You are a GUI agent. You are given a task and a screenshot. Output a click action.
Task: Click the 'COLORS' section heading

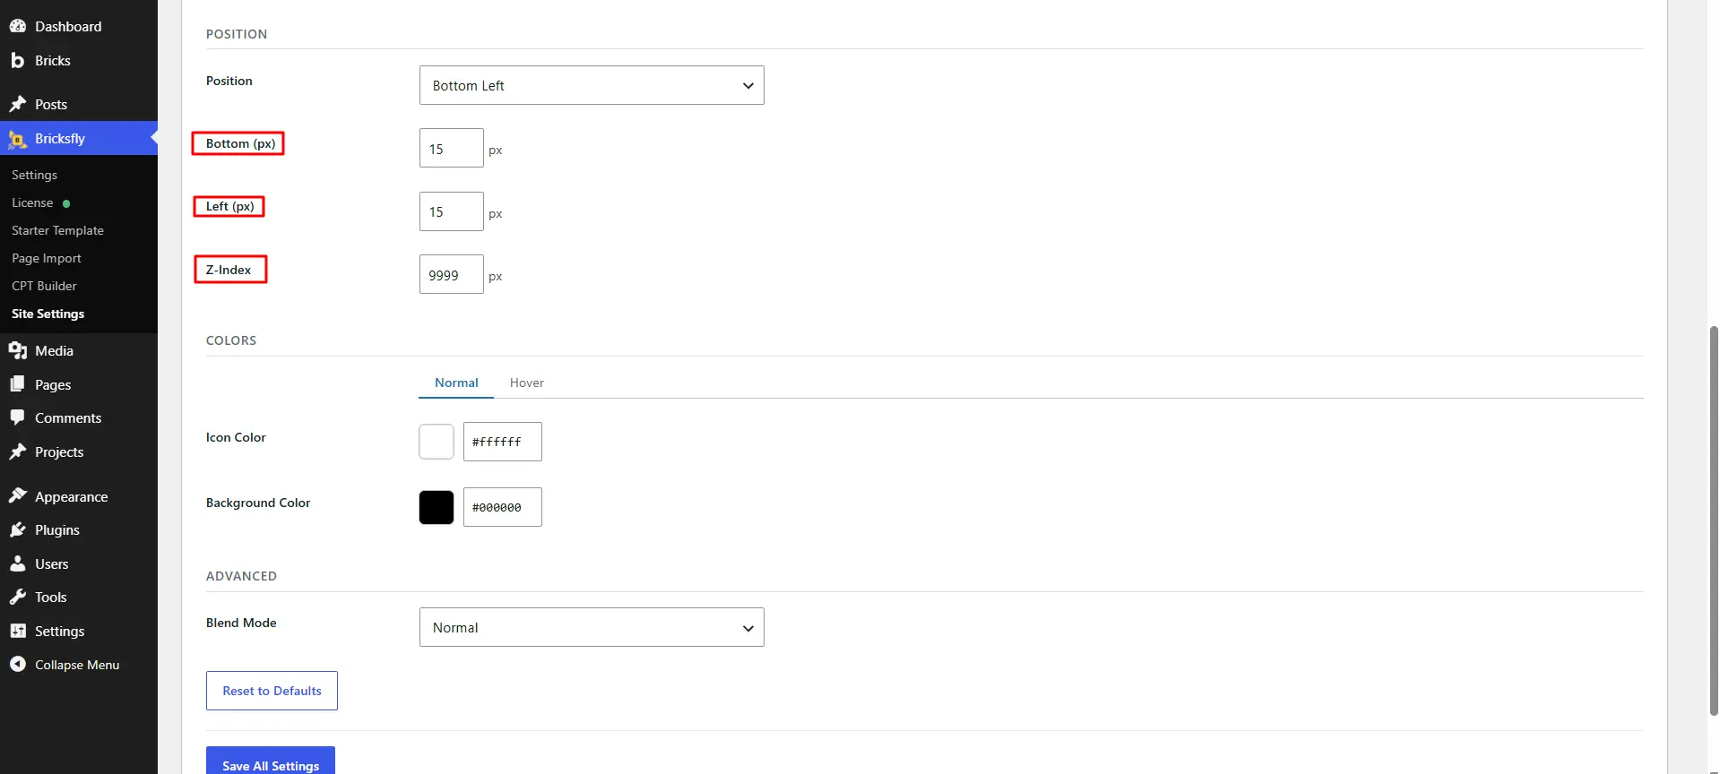tap(231, 340)
